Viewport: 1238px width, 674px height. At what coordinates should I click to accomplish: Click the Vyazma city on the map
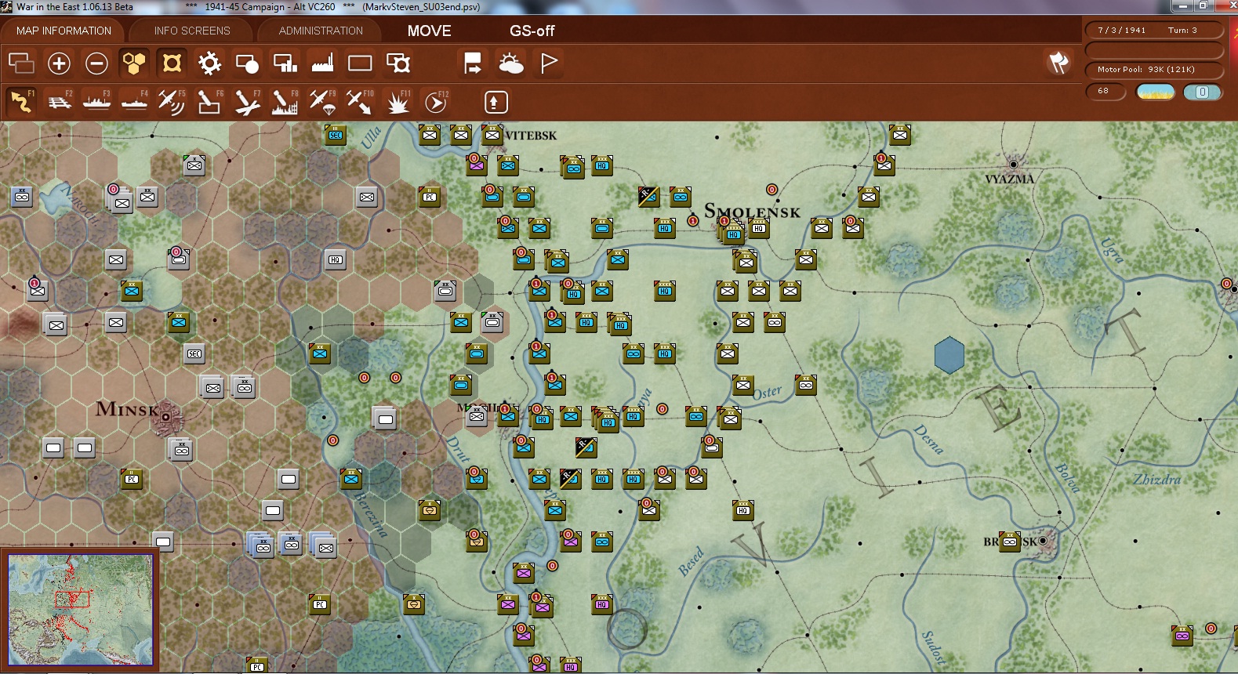click(1013, 164)
